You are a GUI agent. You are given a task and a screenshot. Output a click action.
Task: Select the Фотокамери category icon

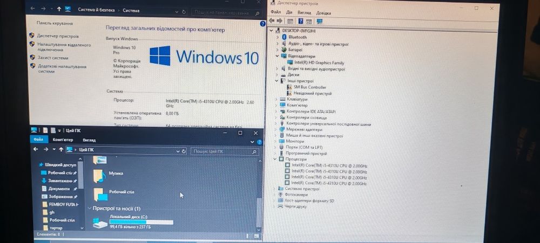click(x=281, y=195)
